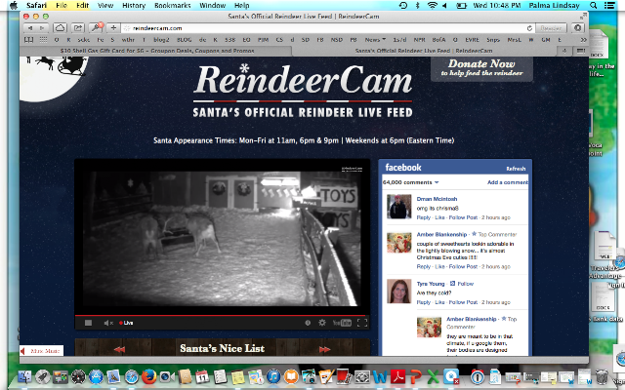Open the File menu
The width and height of the screenshot is (625, 390).
tap(62, 6)
